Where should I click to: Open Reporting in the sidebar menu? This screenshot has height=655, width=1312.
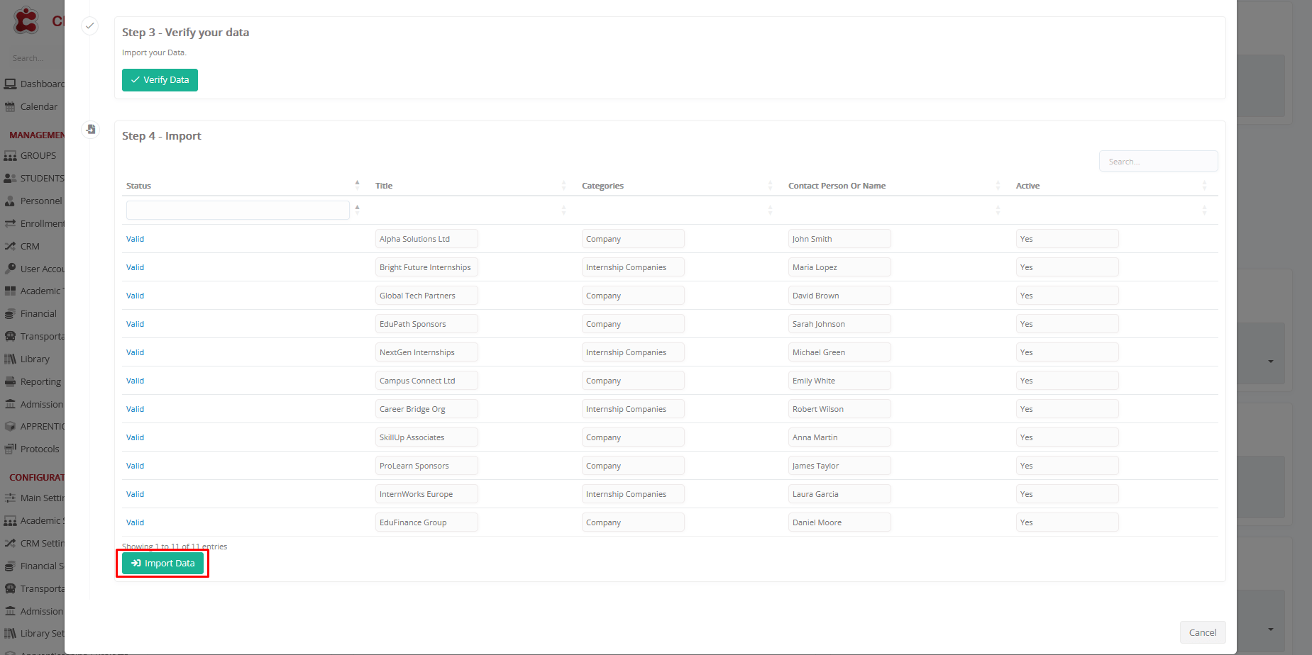point(40,382)
